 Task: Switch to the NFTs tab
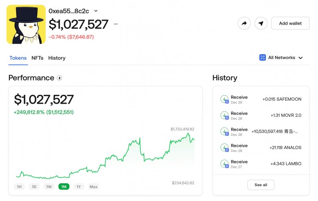point(37,58)
